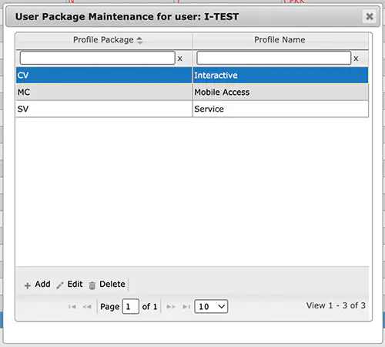Screen dimensions: 385x347
Task: Click the Delete trash icon
Action: click(x=92, y=285)
